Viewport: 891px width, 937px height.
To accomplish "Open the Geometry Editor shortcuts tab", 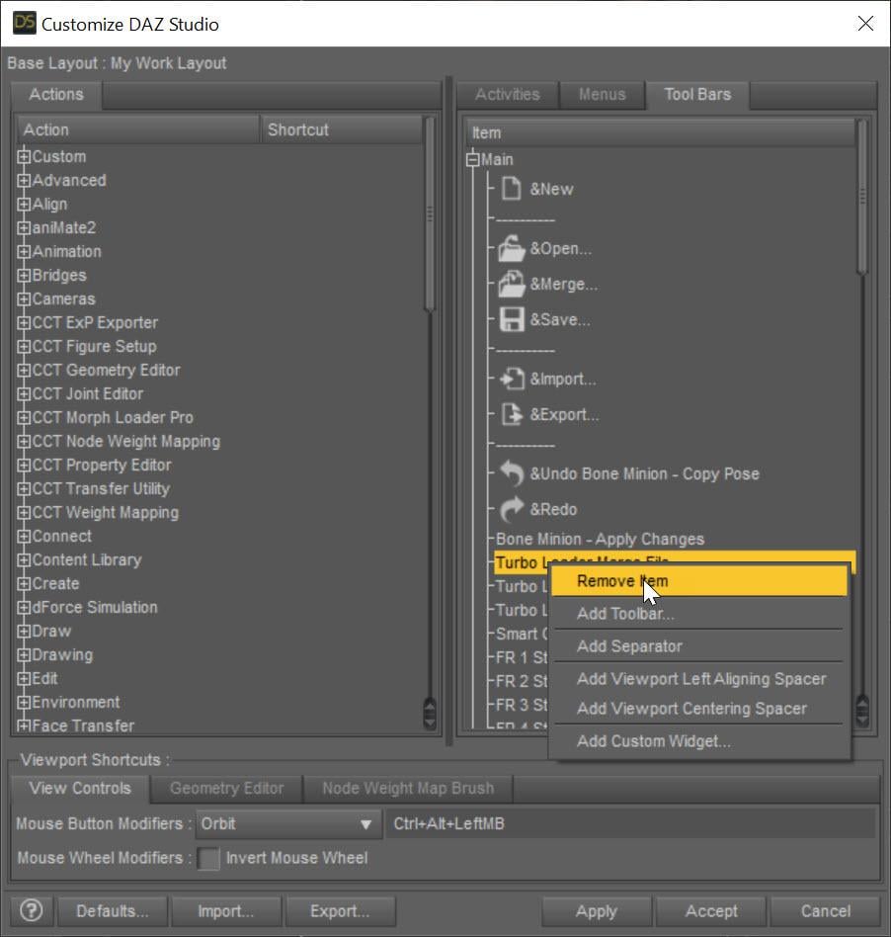I will coord(227,788).
